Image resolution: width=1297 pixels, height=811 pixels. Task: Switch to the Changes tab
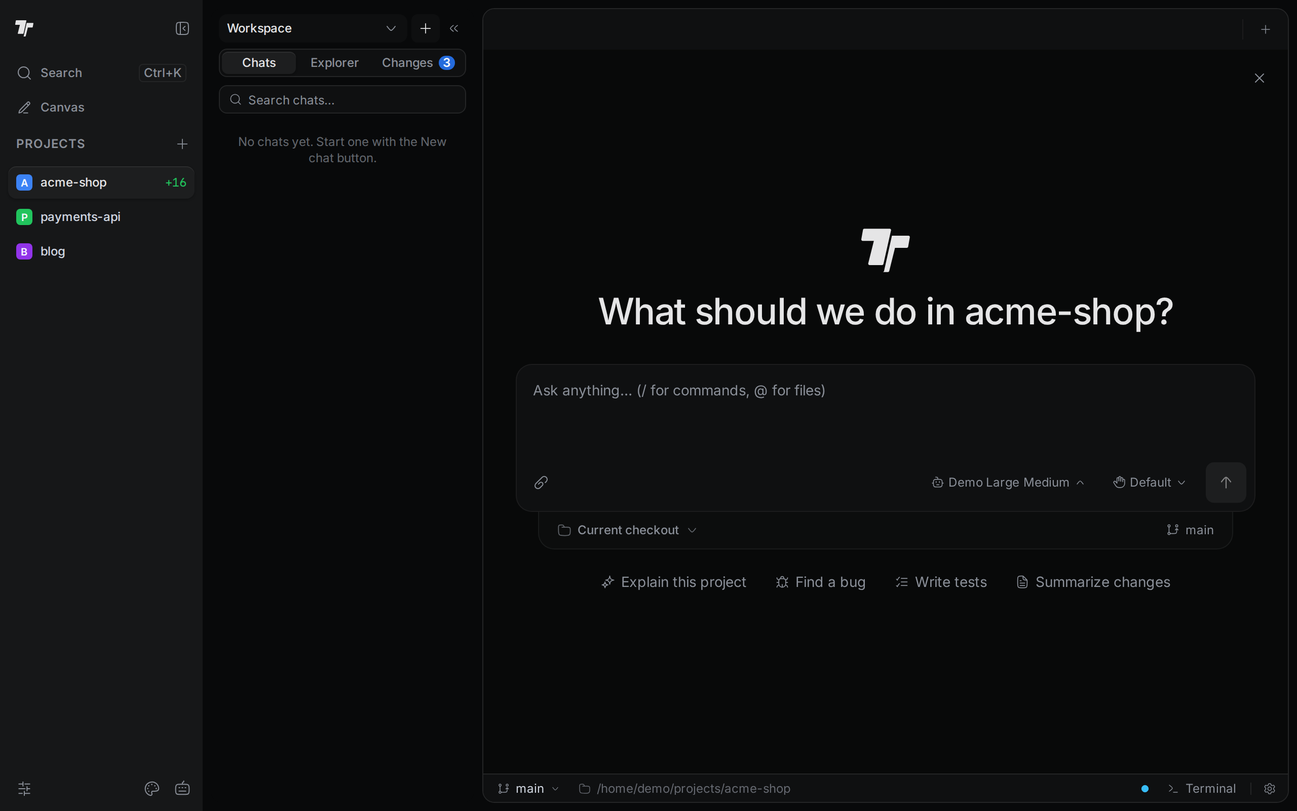(x=418, y=63)
